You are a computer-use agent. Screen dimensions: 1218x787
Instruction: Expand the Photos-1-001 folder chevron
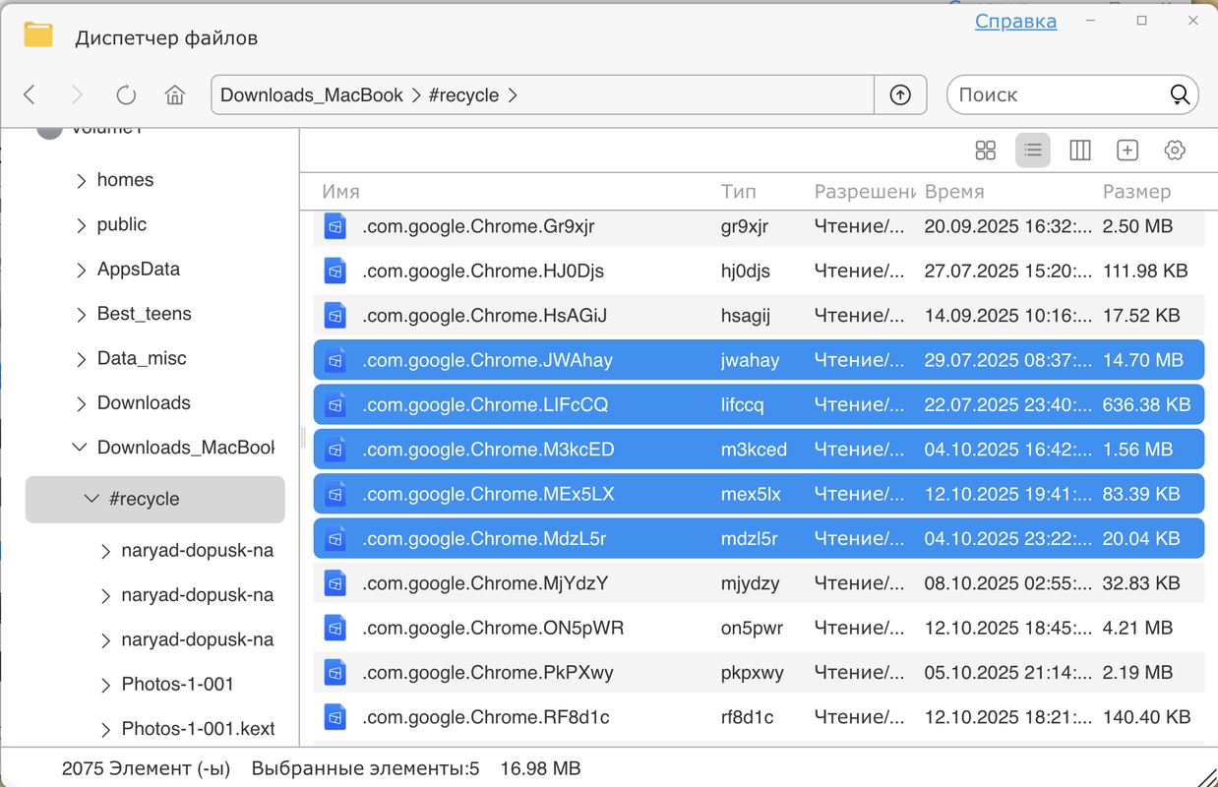(105, 685)
